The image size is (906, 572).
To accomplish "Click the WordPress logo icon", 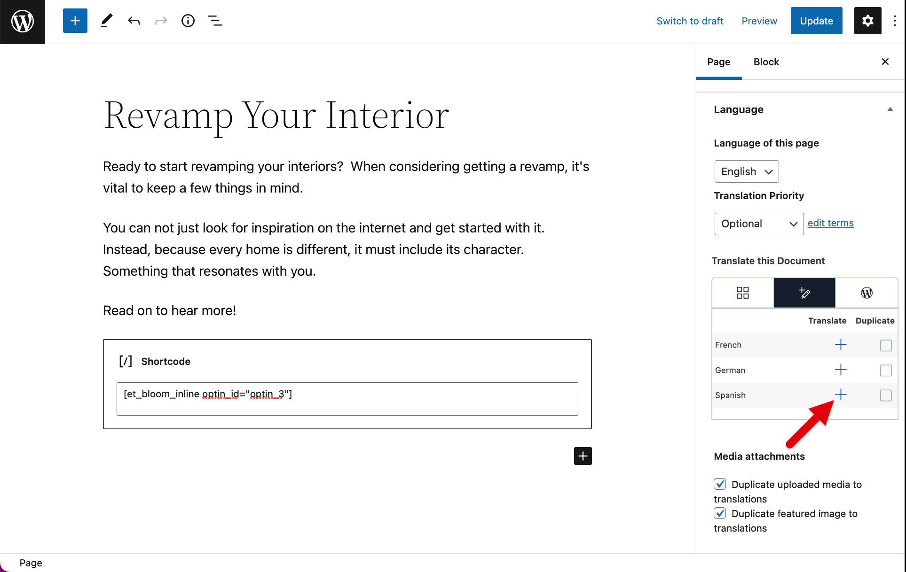I will click(22, 22).
